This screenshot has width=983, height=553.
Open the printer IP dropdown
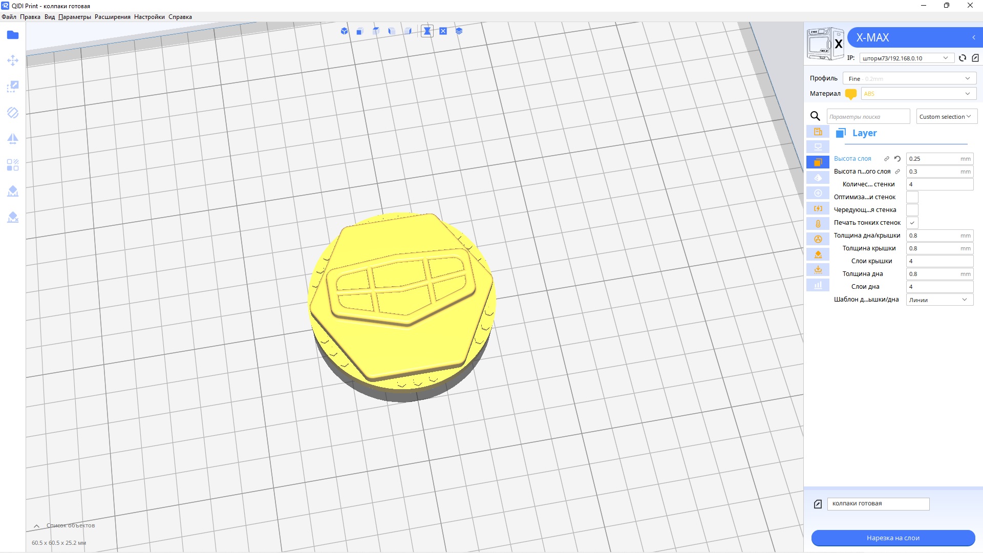pyautogui.click(x=907, y=58)
